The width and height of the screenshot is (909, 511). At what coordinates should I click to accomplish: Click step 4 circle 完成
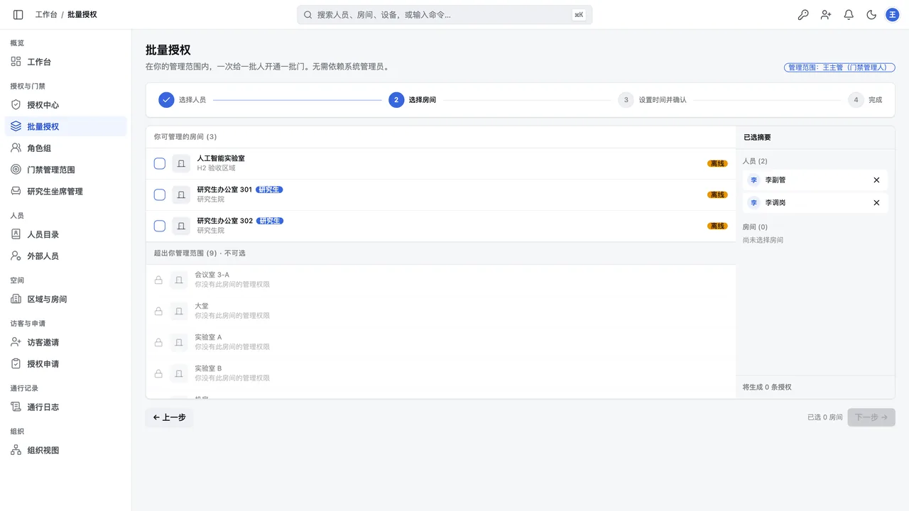click(x=856, y=100)
